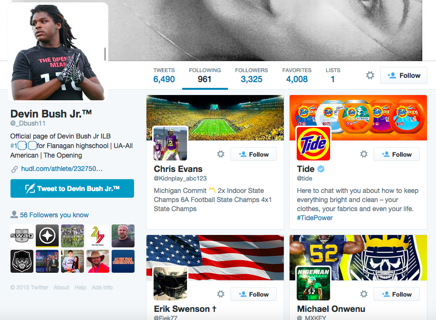Open the Auburn Undercover follower avatar
This screenshot has width=436, height=320.
tap(123, 261)
